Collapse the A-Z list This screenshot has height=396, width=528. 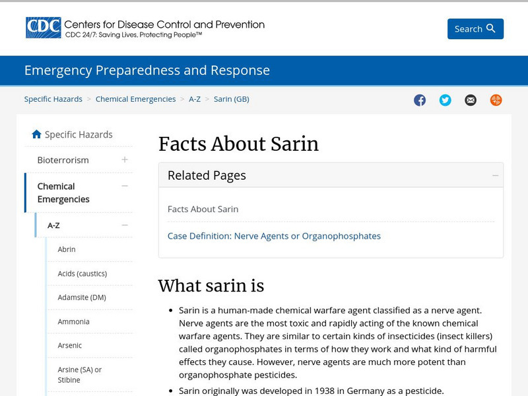[x=123, y=224]
